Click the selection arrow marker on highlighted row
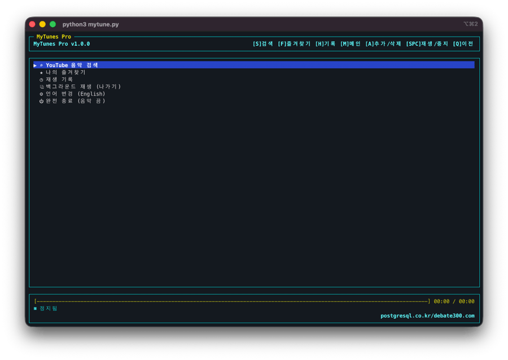The image size is (508, 360). 35,66
